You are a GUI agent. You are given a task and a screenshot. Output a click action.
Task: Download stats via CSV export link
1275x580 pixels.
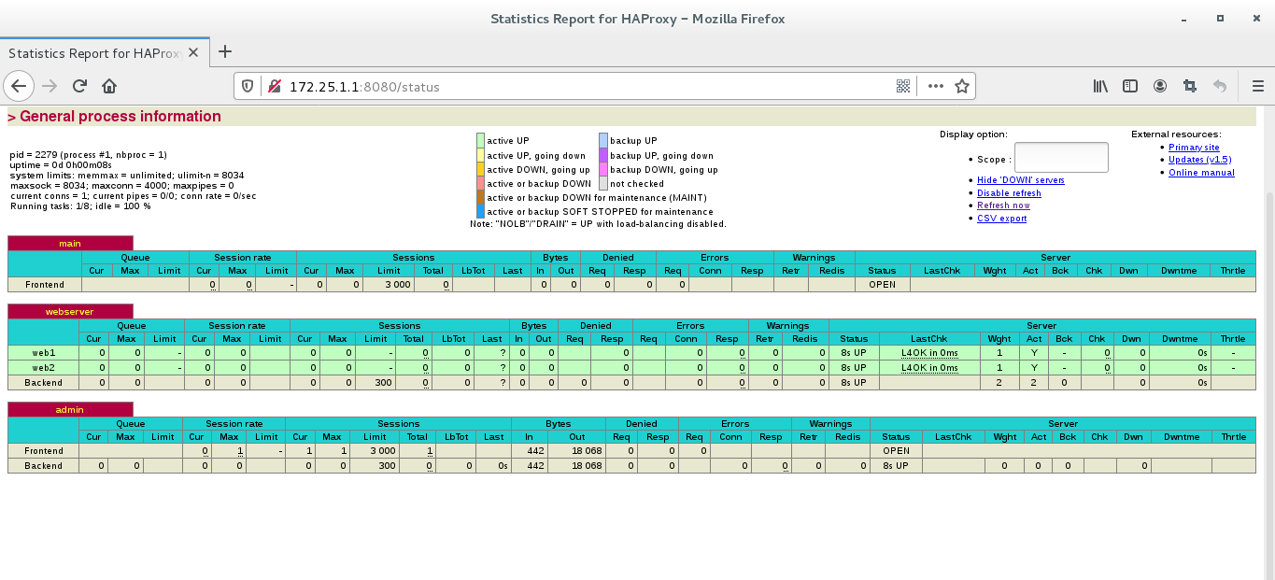[x=1001, y=219]
